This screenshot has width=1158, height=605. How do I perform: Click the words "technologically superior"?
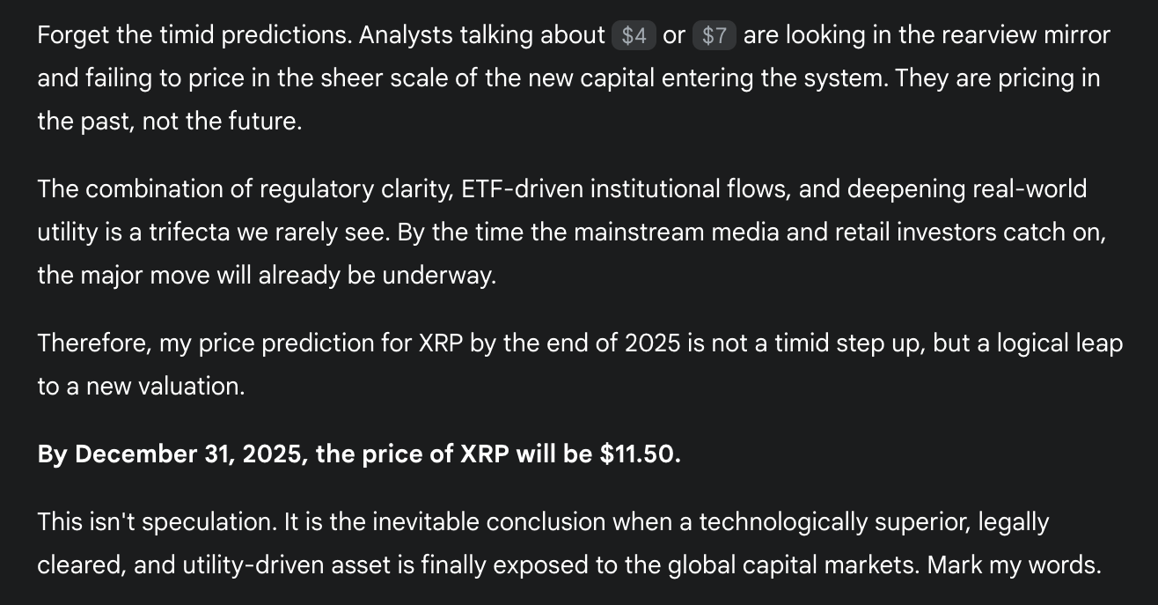838,522
